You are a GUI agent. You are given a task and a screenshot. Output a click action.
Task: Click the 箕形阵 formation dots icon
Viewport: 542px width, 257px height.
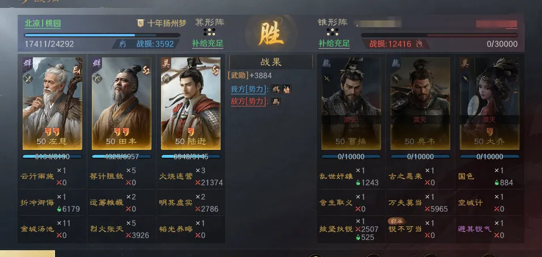(209, 32)
